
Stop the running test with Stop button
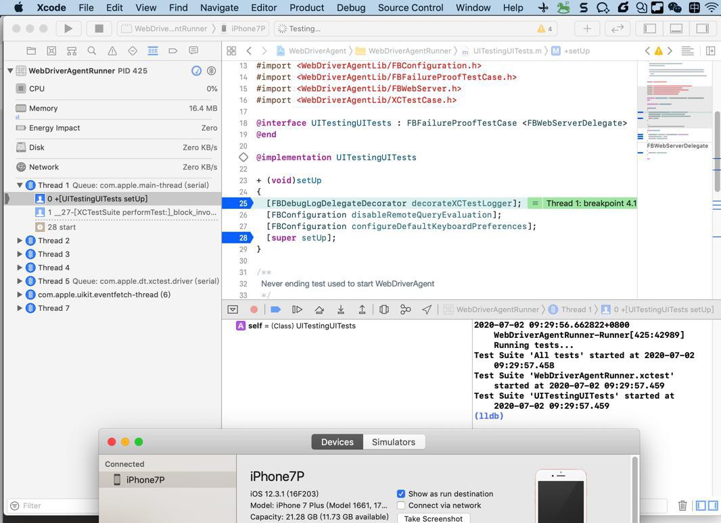click(99, 28)
